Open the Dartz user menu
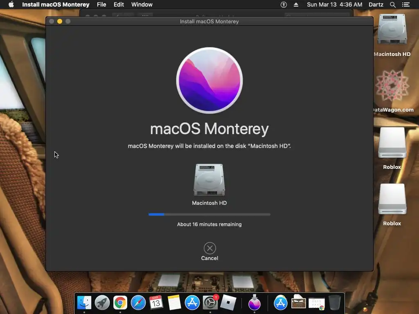The image size is (419, 314). (x=376, y=4)
